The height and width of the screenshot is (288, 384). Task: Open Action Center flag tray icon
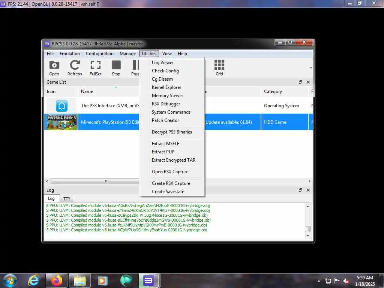[x=337, y=281]
